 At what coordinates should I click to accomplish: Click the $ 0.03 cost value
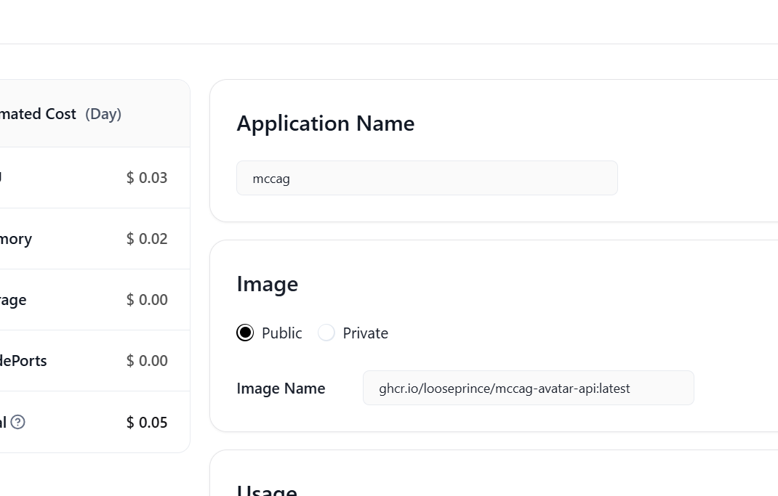tap(147, 178)
